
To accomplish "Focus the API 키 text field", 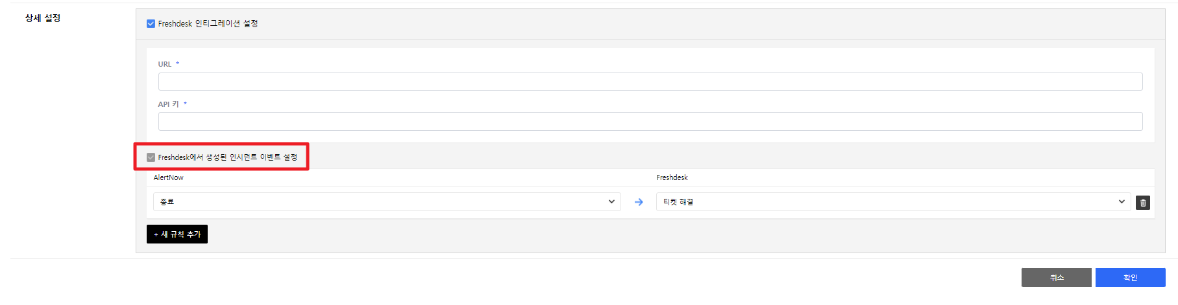I will [x=650, y=122].
